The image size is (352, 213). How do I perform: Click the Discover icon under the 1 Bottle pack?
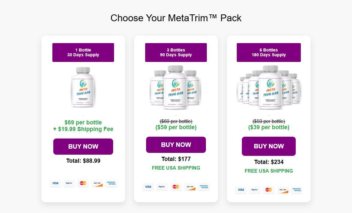pyautogui.click(x=97, y=183)
